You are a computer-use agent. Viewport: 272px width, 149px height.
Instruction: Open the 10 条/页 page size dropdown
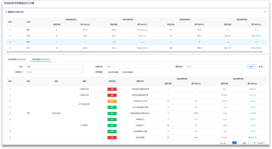coord(261,143)
